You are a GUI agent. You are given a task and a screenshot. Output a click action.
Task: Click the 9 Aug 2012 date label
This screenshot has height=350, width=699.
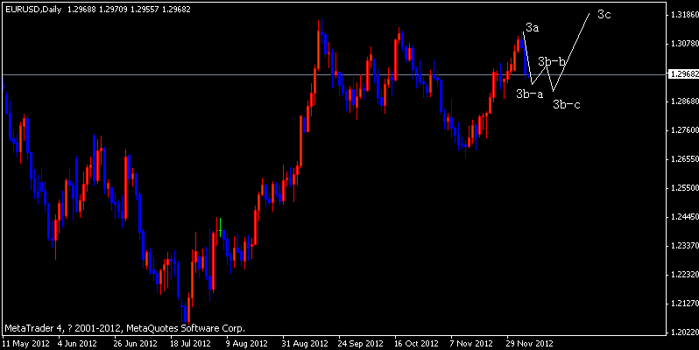click(x=246, y=344)
